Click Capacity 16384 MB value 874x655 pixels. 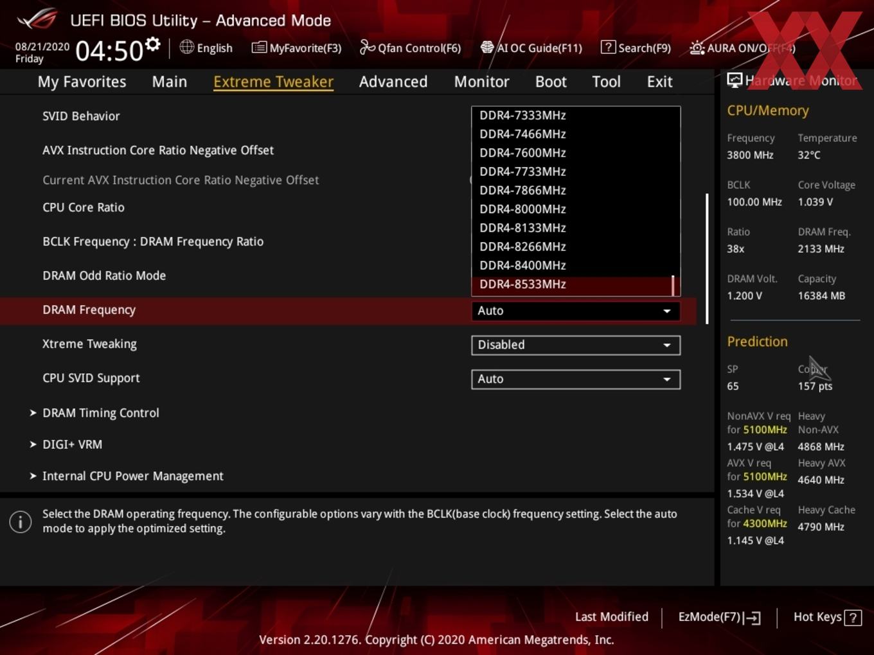[x=821, y=295]
